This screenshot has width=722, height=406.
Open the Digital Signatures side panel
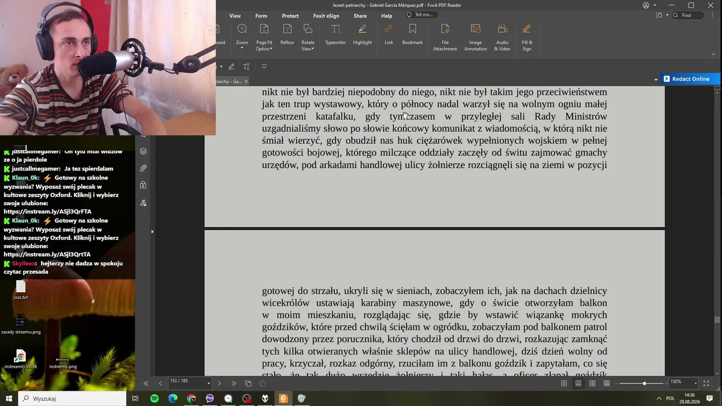coord(143,203)
